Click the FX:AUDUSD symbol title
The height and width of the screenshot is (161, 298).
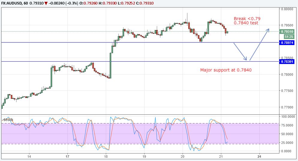coord(11,3)
